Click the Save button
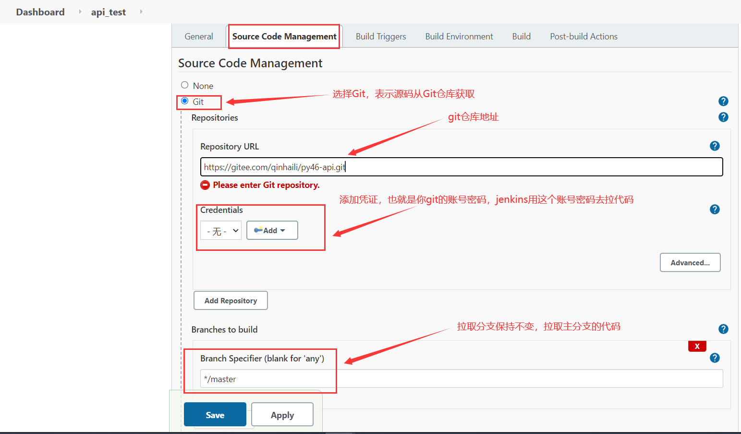This screenshot has height=434, width=741. (215, 415)
